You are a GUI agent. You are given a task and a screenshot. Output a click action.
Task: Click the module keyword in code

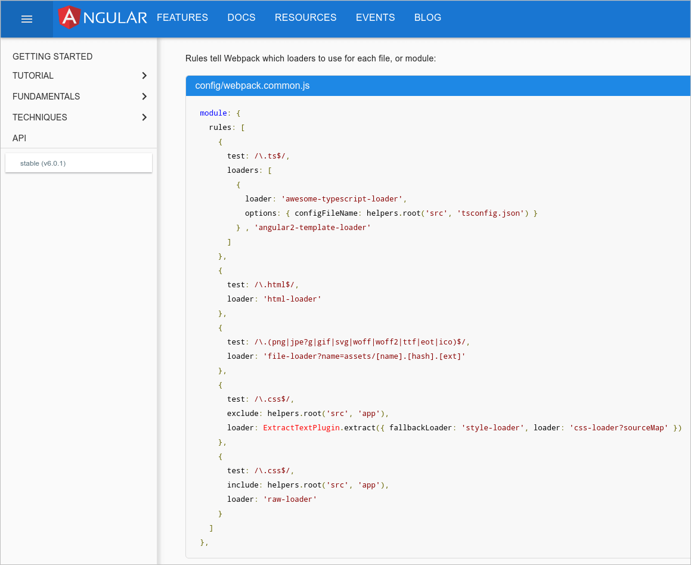213,113
